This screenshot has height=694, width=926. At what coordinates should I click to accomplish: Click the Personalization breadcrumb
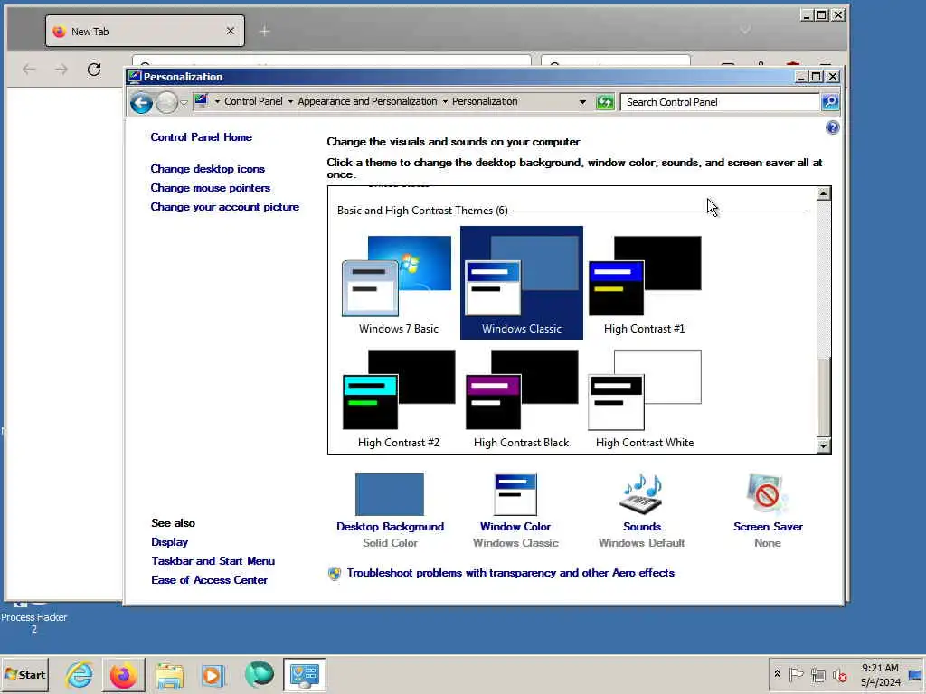point(485,101)
